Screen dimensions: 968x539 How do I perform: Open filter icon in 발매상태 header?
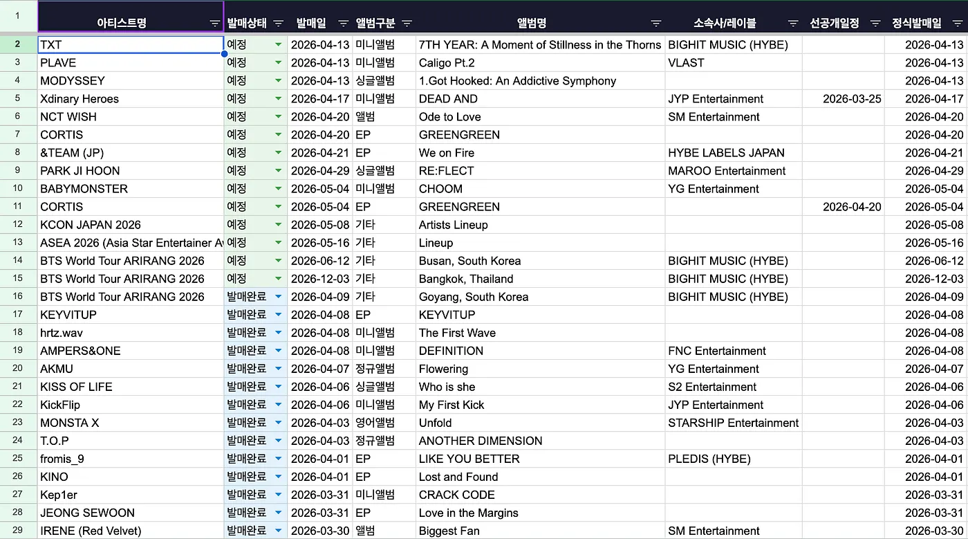point(278,24)
